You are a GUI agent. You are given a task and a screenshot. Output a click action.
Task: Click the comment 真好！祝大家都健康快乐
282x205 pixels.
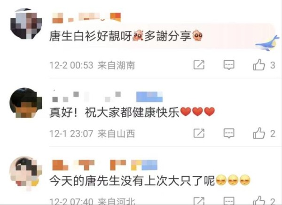click(114, 112)
